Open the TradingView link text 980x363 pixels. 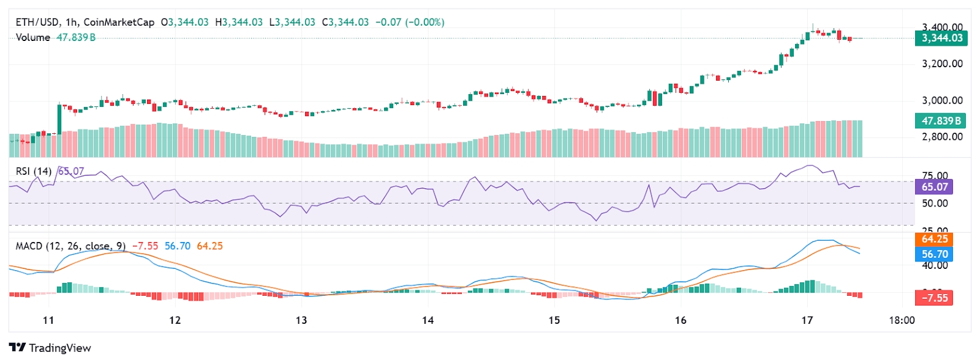60,348
